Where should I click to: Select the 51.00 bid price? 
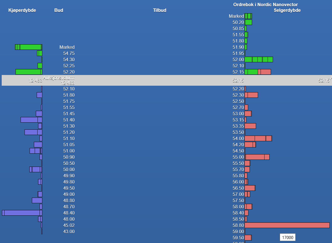[x=69, y=151]
